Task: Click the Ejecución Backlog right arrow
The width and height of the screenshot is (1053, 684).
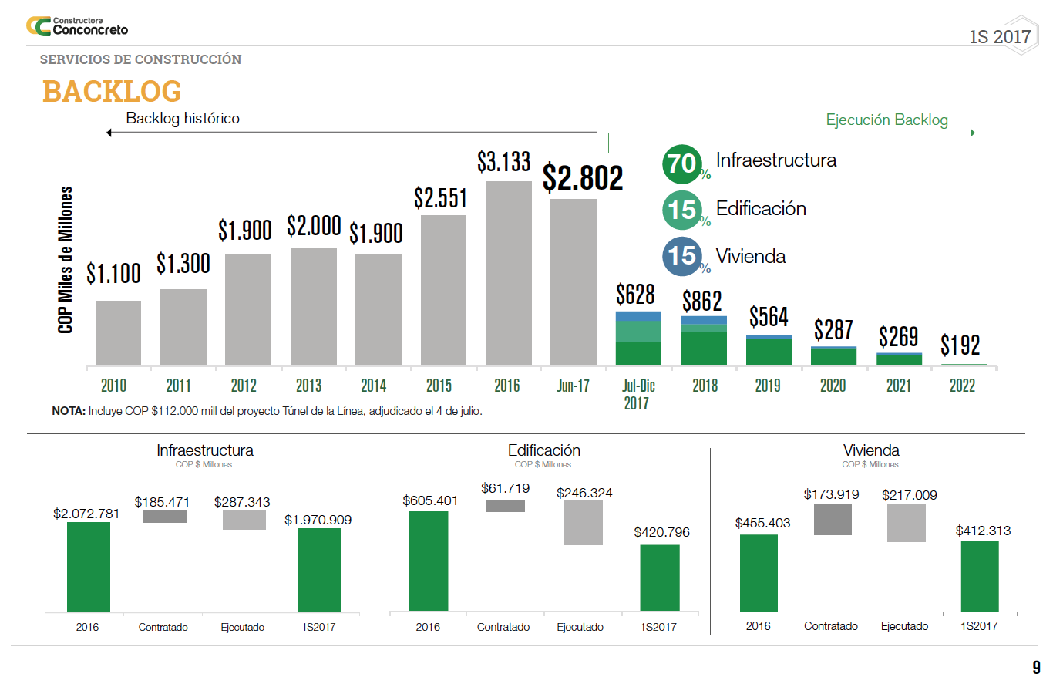Action: point(971,133)
